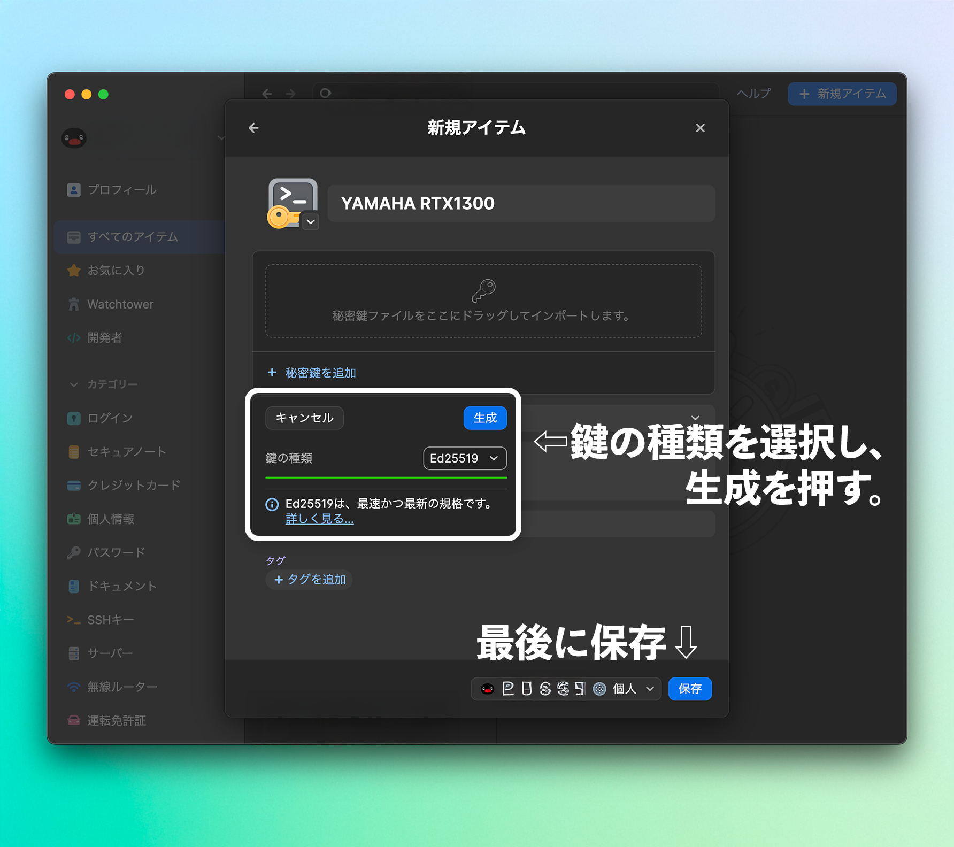Select the クレジットカード card icon
Viewport: 954px width, 847px height.
74,485
